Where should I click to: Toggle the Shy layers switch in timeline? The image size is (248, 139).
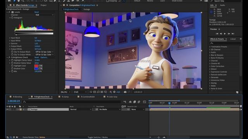pos(130,102)
